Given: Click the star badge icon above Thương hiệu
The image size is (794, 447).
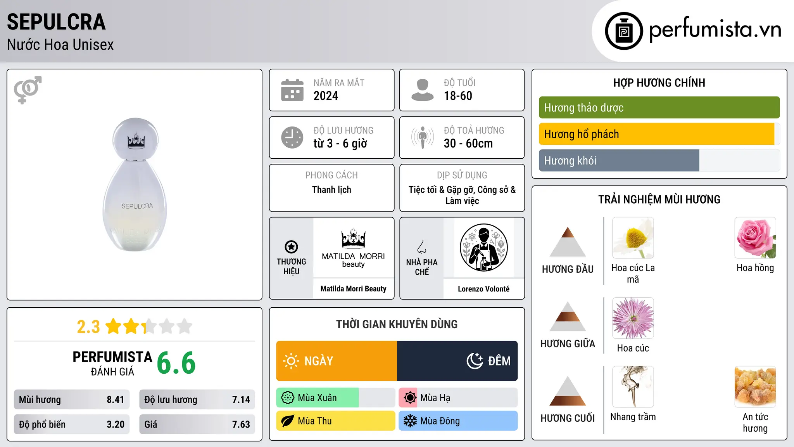Looking at the screenshot, I should click(x=291, y=247).
